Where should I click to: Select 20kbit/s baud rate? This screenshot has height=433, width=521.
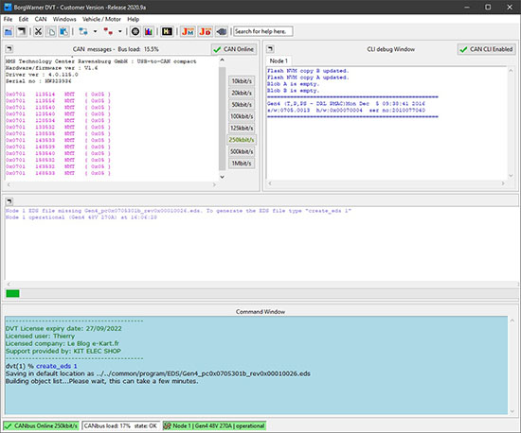[x=242, y=93]
